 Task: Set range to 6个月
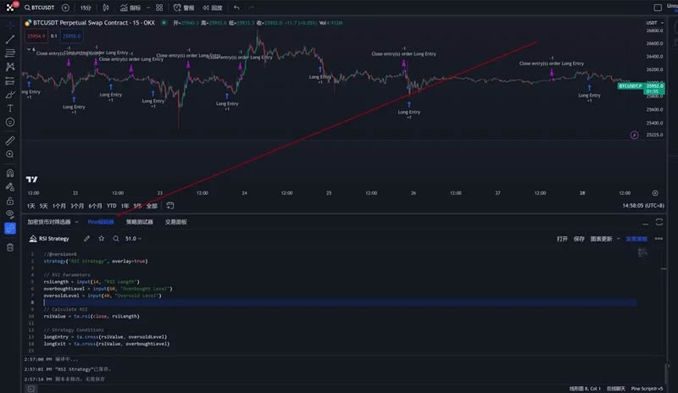tap(96, 206)
